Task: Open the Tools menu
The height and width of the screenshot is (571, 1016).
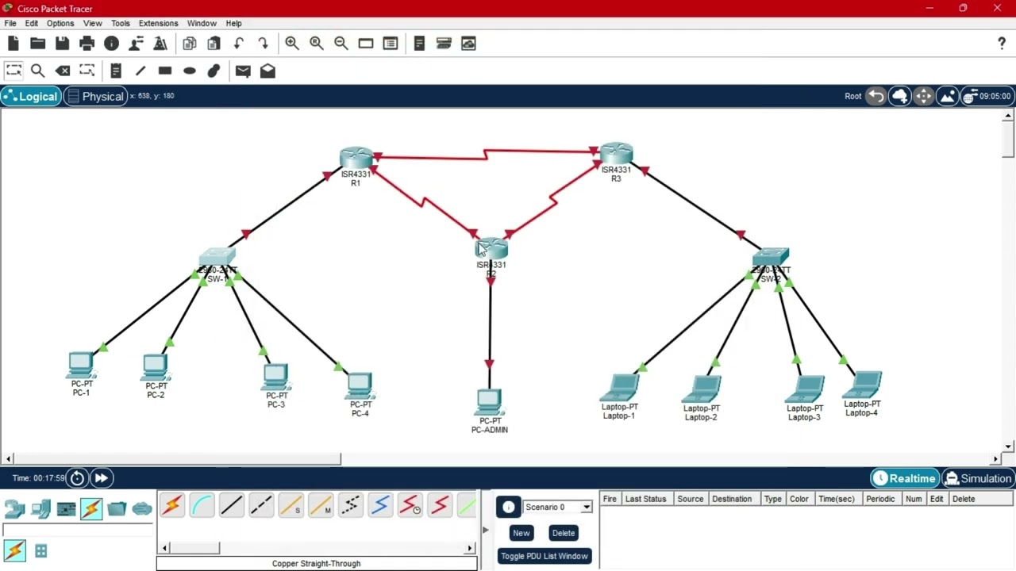Action: [121, 23]
